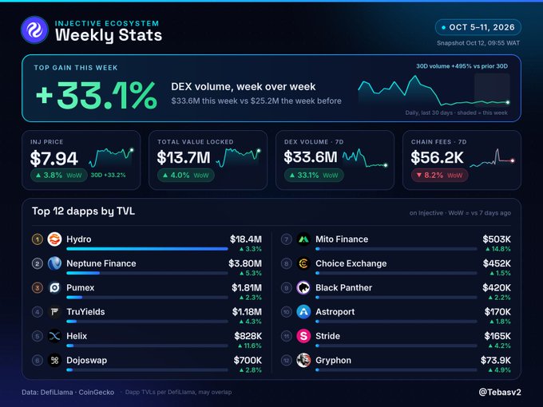Click the TVL 4.0% WoW badge

[x=186, y=175]
